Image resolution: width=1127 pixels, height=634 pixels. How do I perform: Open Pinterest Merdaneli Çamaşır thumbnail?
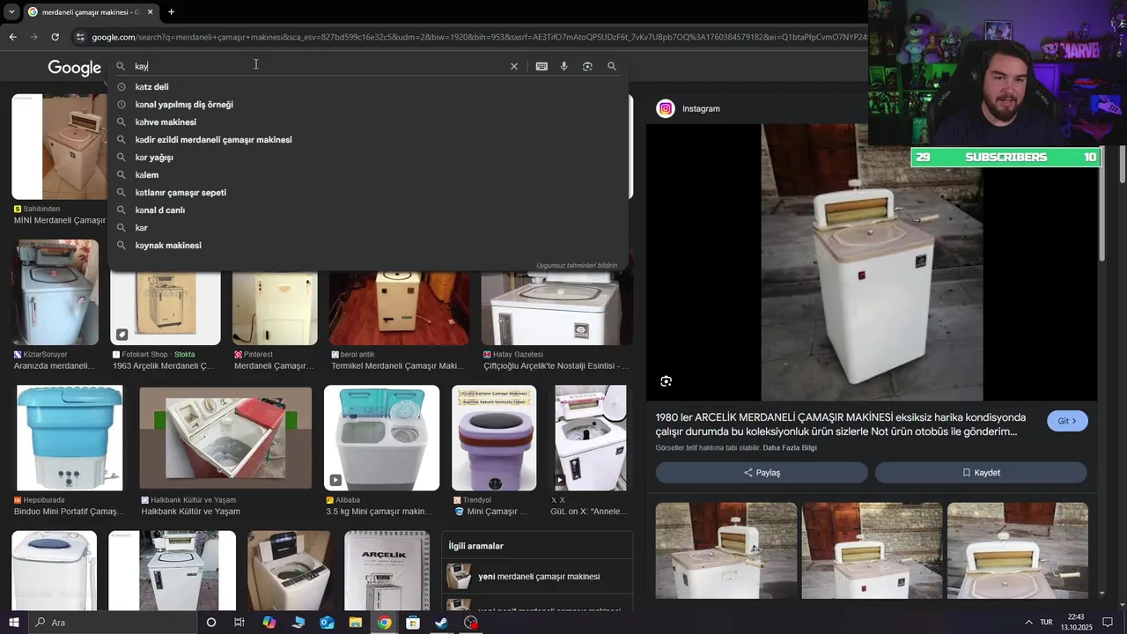point(275,308)
